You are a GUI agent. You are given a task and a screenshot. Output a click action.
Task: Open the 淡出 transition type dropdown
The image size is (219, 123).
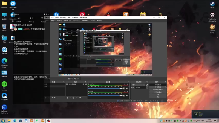point(138,85)
